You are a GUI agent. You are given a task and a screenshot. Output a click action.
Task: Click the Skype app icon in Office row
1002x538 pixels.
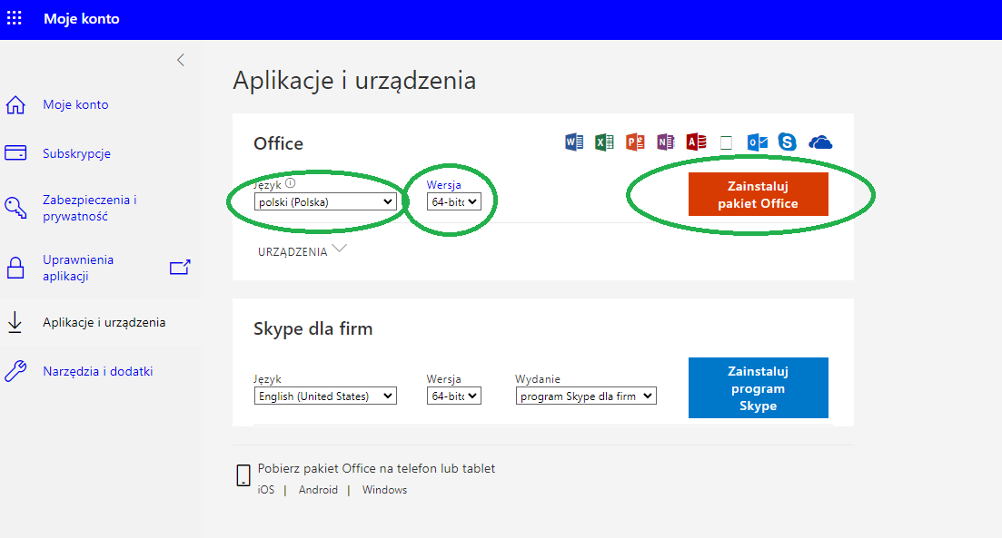(788, 142)
